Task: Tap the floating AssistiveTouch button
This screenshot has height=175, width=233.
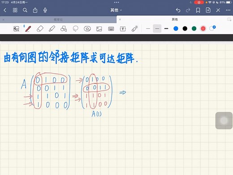Action: tap(224, 121)
